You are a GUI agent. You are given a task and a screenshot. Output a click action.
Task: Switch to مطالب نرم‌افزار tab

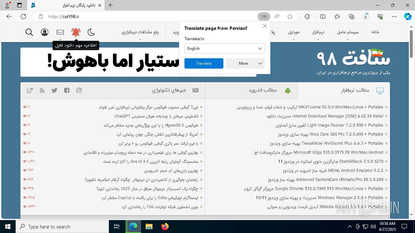click(x=344, y=90)
